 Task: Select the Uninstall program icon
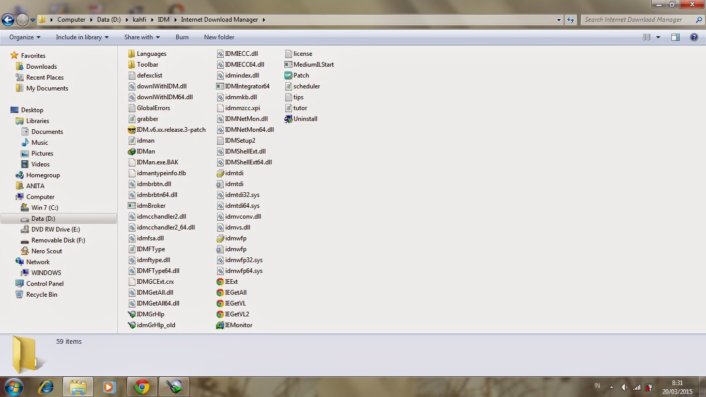point(289,119)
